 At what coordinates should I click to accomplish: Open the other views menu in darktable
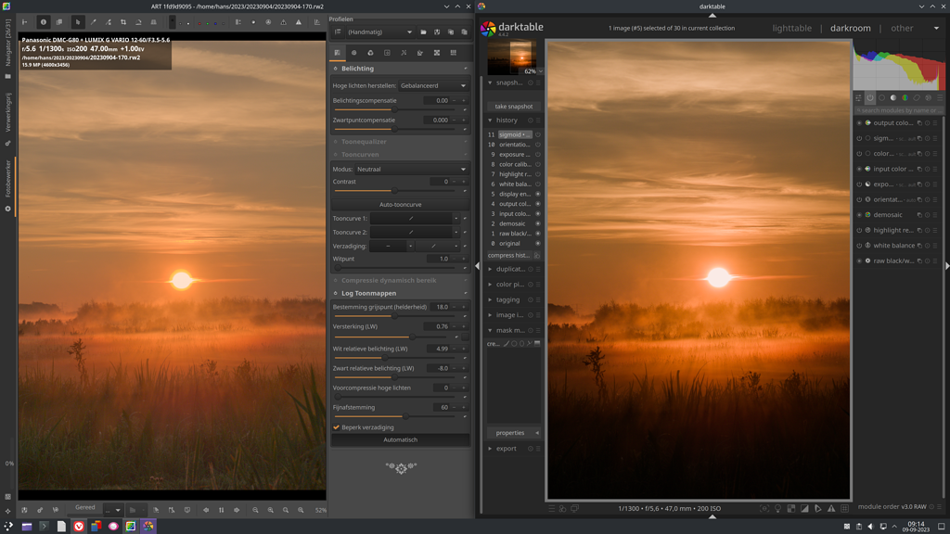tap(902, 28)
